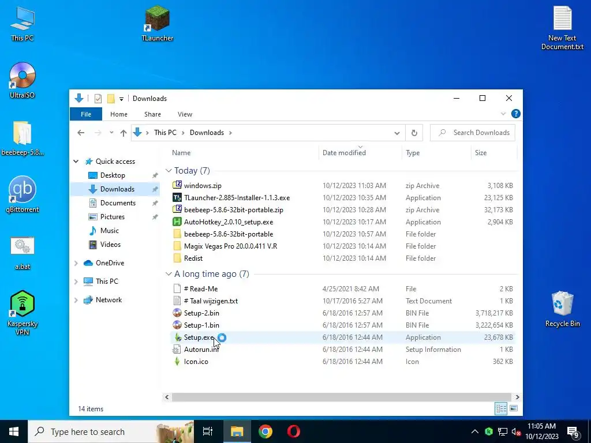Open the Home ribbon tab
The width and height of the screenshot is (591, 443).
coord(119,114)
